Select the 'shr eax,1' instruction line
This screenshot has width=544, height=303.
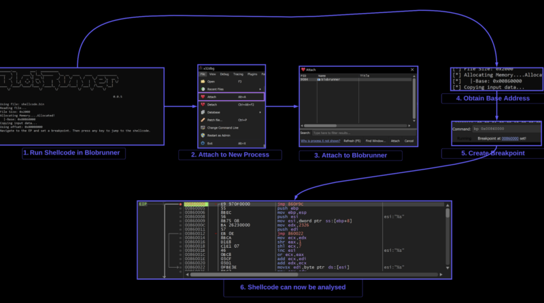(290, 242)
